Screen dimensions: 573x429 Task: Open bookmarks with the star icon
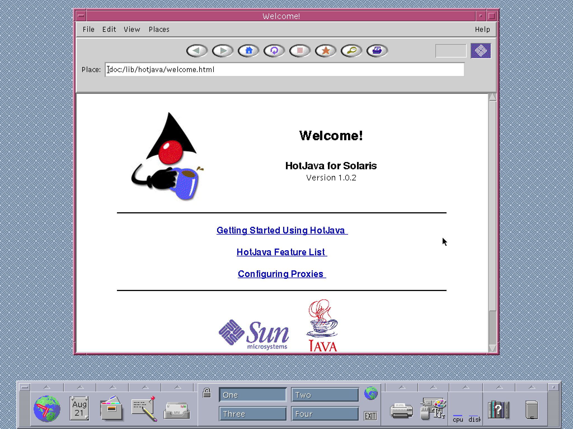325,51
